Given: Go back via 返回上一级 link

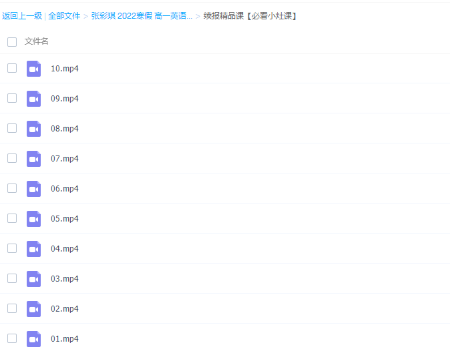Looking at the screenshot, I should 22,16.
